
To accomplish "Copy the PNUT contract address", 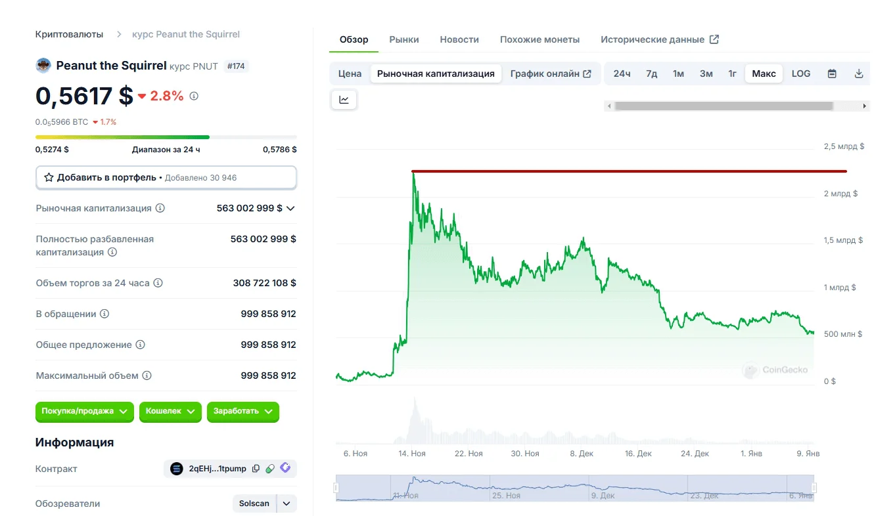I will (x=256, y=469).
